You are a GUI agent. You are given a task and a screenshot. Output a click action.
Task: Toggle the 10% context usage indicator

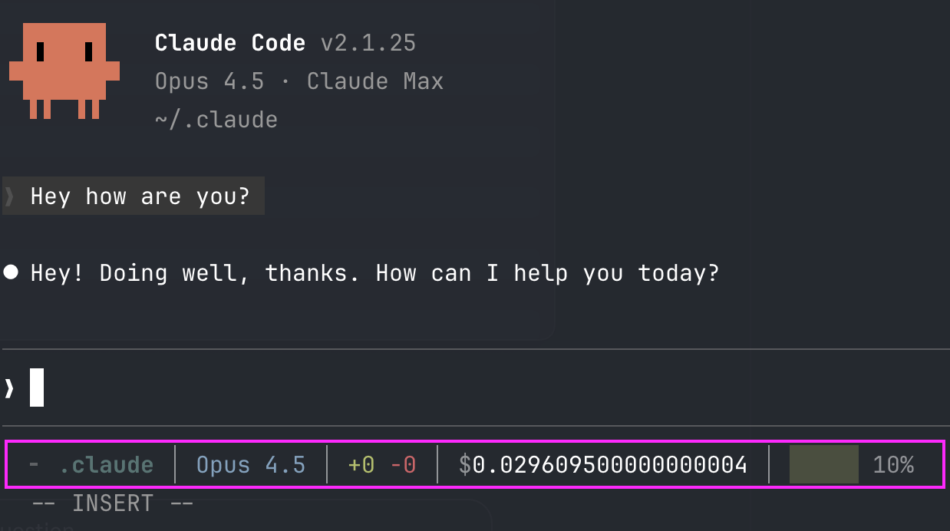click(893, 464)
